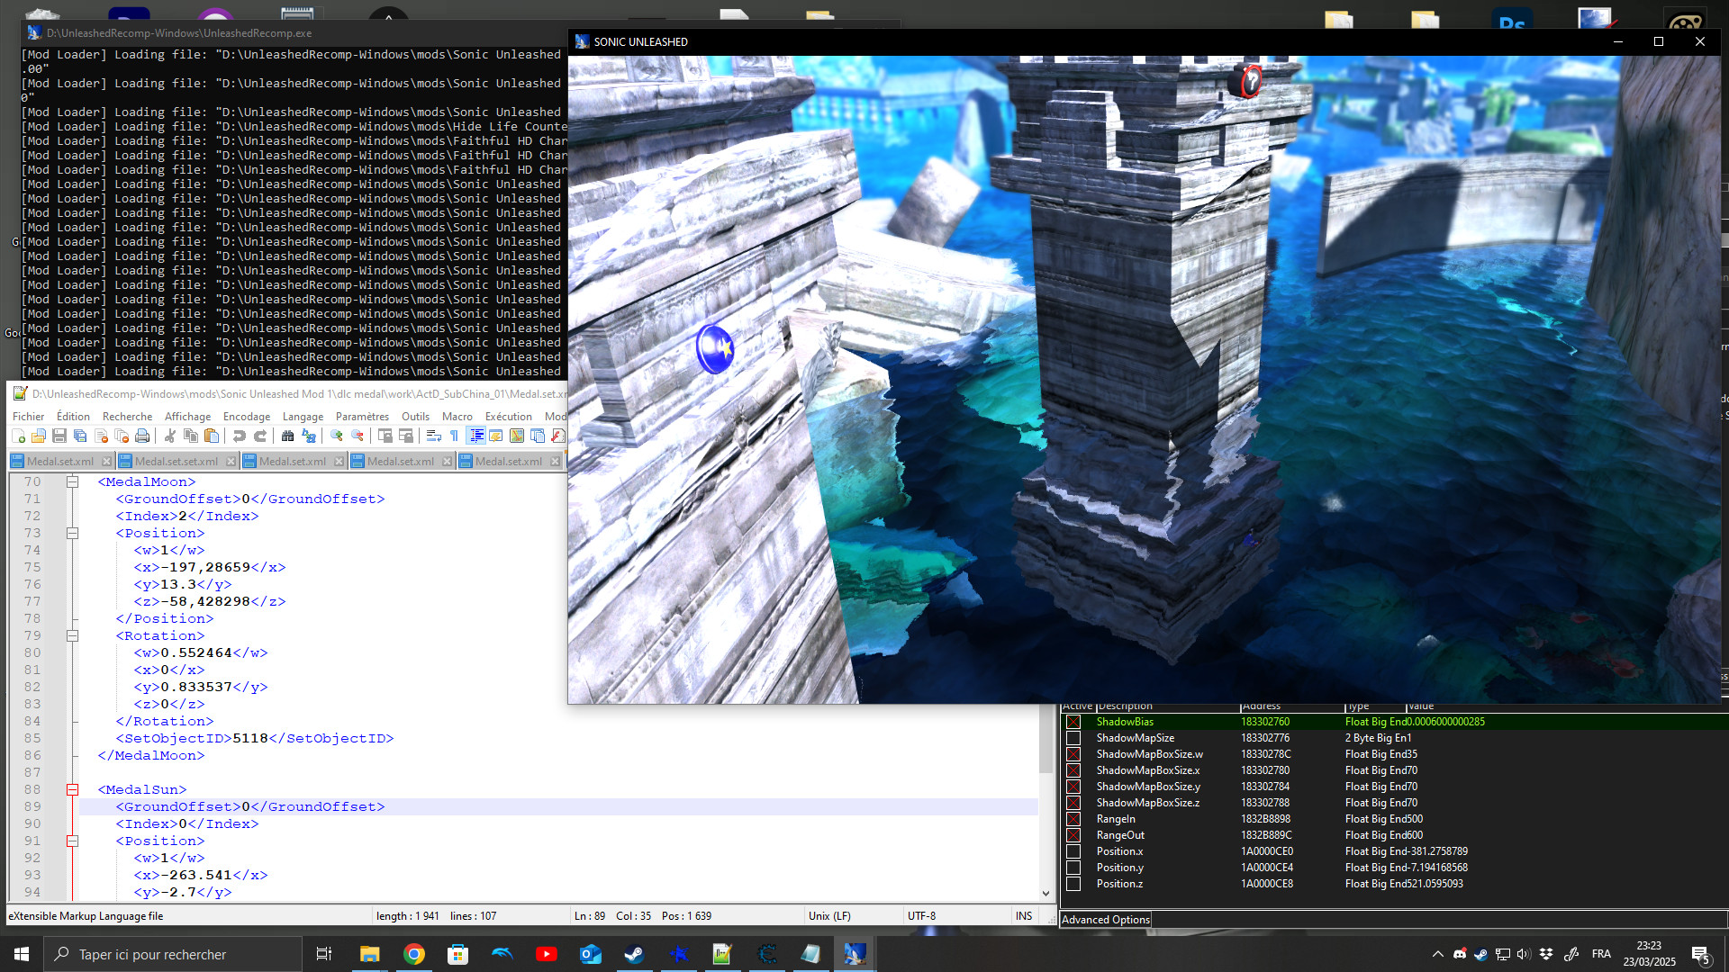Collapse the Rotation node at line 79

[x=73, y=636]
